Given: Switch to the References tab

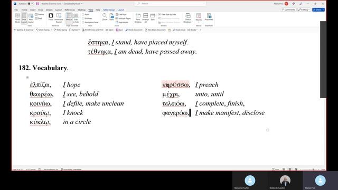Looking at the screenshot, I should (x=70, y=10).
